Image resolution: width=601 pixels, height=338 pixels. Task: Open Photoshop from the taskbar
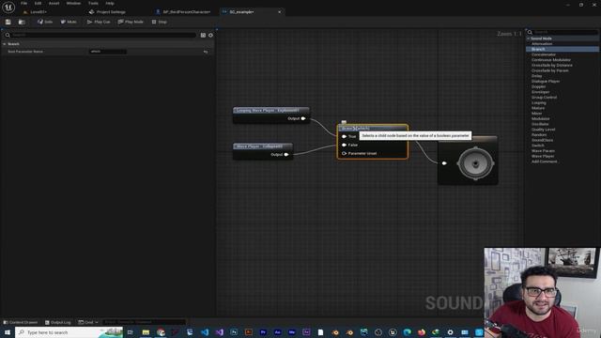click(x=234, y=332)
